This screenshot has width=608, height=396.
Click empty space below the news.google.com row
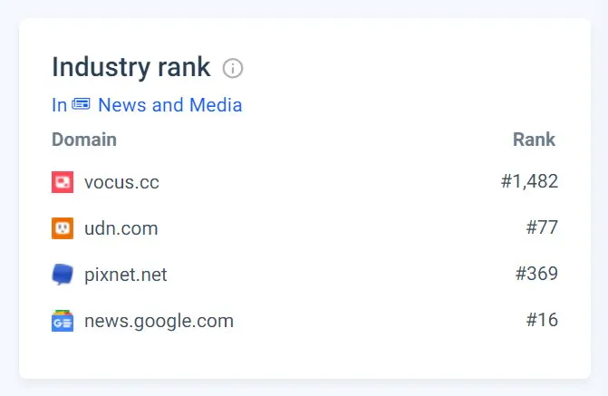tap(304, 358)
